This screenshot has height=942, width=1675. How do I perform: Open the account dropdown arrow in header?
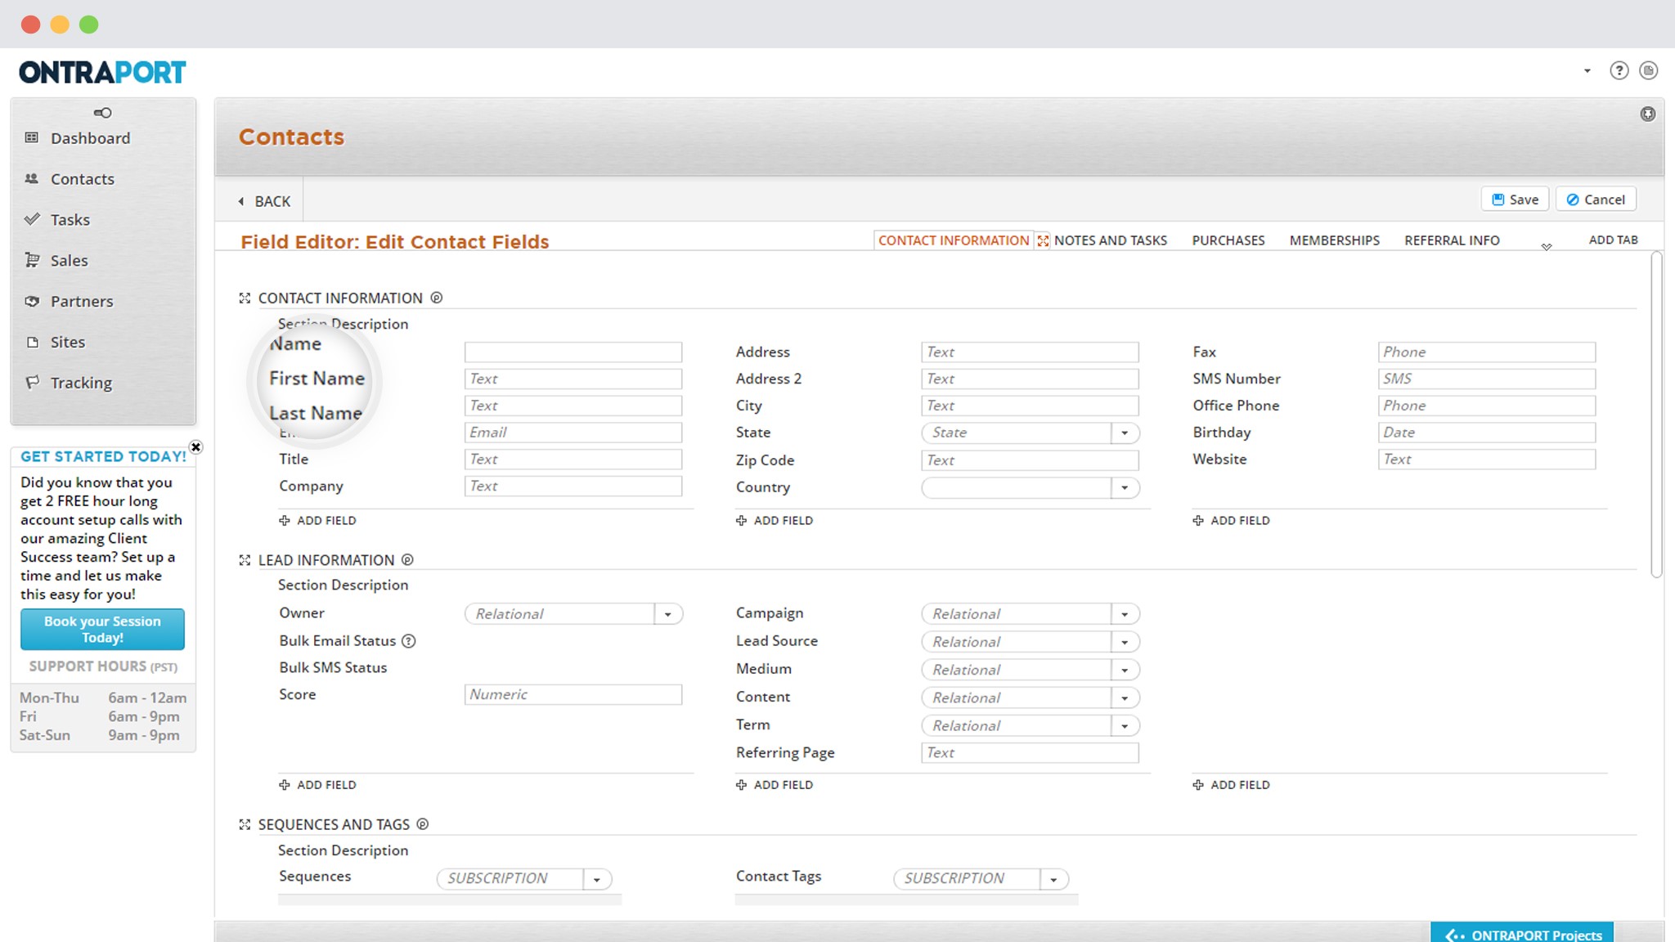(x=1587, y=71)
